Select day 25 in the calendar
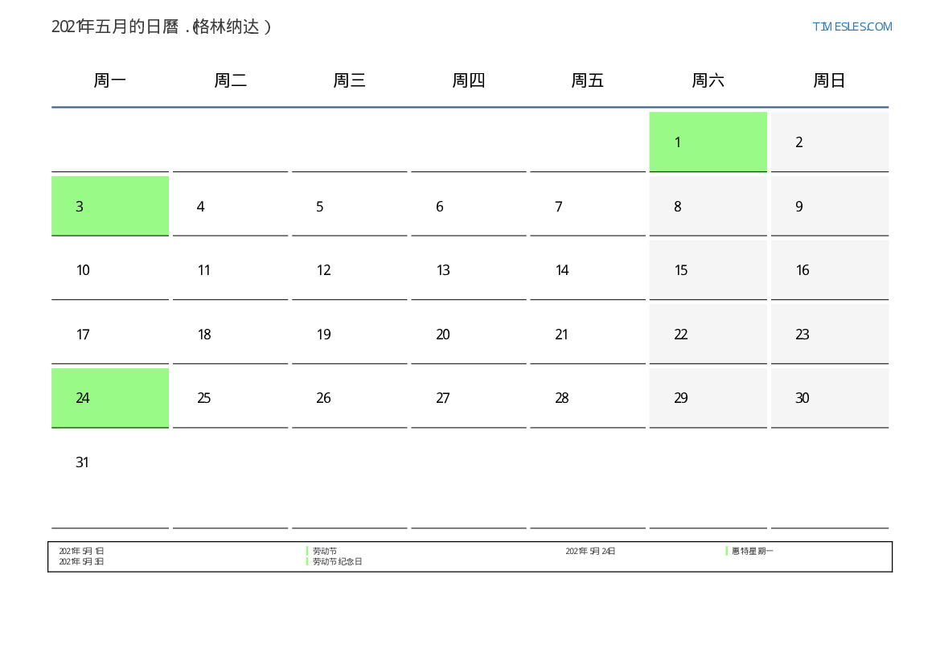 [230, 397]
